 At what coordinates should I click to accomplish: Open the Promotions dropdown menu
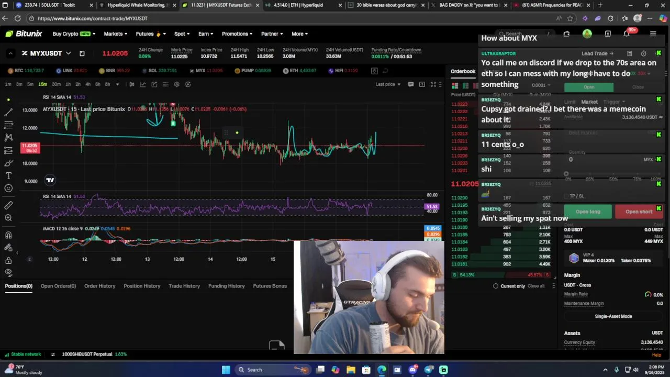click(x=237, y=34)
